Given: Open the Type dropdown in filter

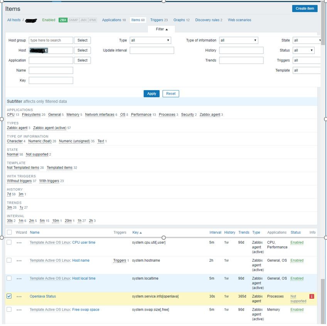Looking at the screenshot, I should click(x=150, y=40).
